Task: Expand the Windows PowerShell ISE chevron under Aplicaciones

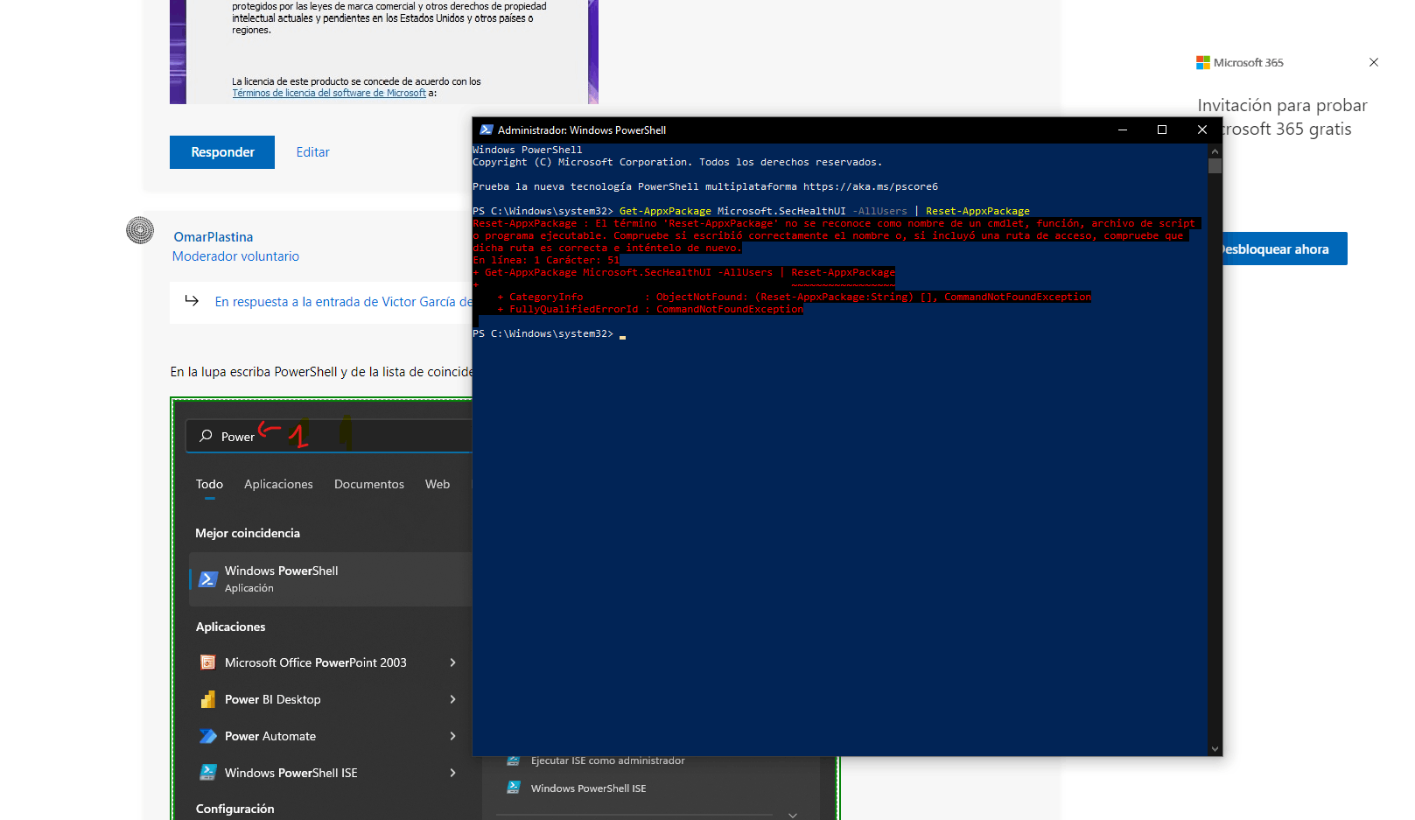Action: coord(452,773)
